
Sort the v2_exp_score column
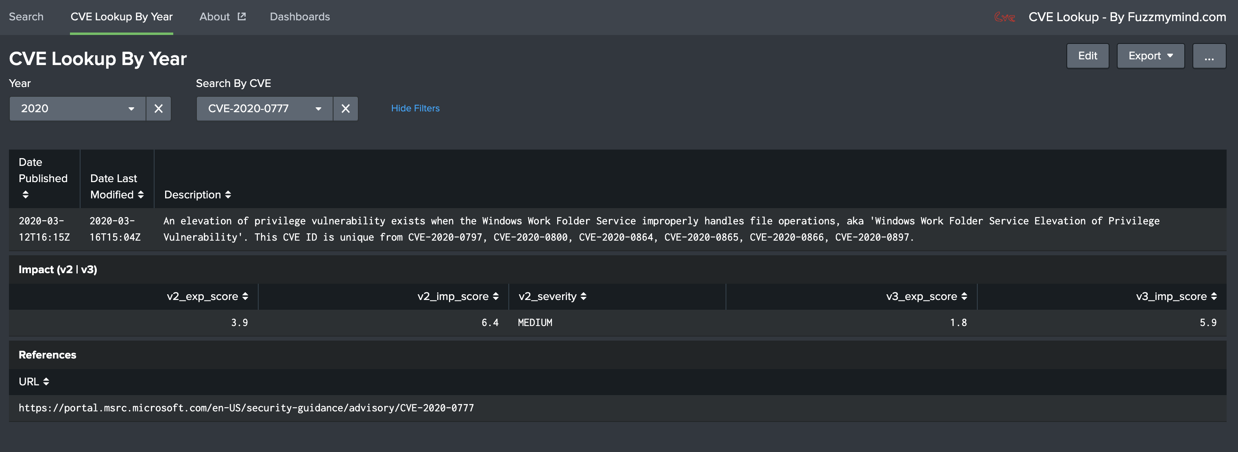click(x=245, y=296)
